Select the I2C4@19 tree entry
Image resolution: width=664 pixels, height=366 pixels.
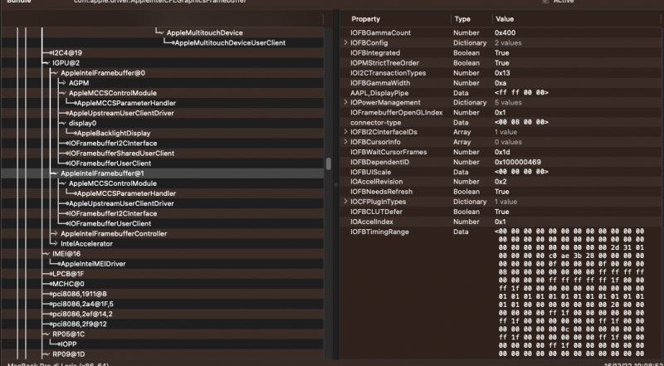(x=67, y=53)
